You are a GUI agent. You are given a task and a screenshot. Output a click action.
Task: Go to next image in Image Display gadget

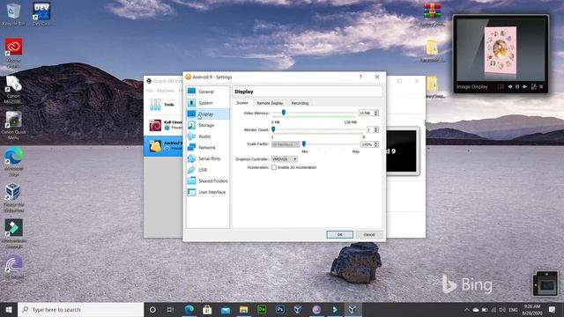coord(525,86)
